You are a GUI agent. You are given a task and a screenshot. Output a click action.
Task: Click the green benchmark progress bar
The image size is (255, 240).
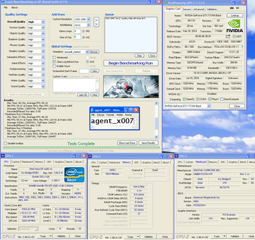81,147
